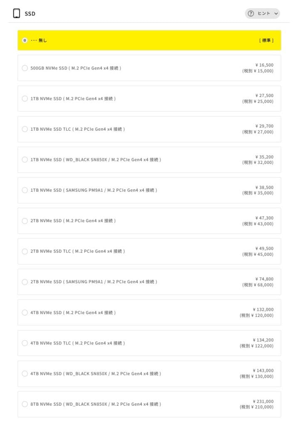This screenshot has width=298, height=426.
Task: Select 1TB NVMe SSD TLC option
Action: tap(25, 129)
